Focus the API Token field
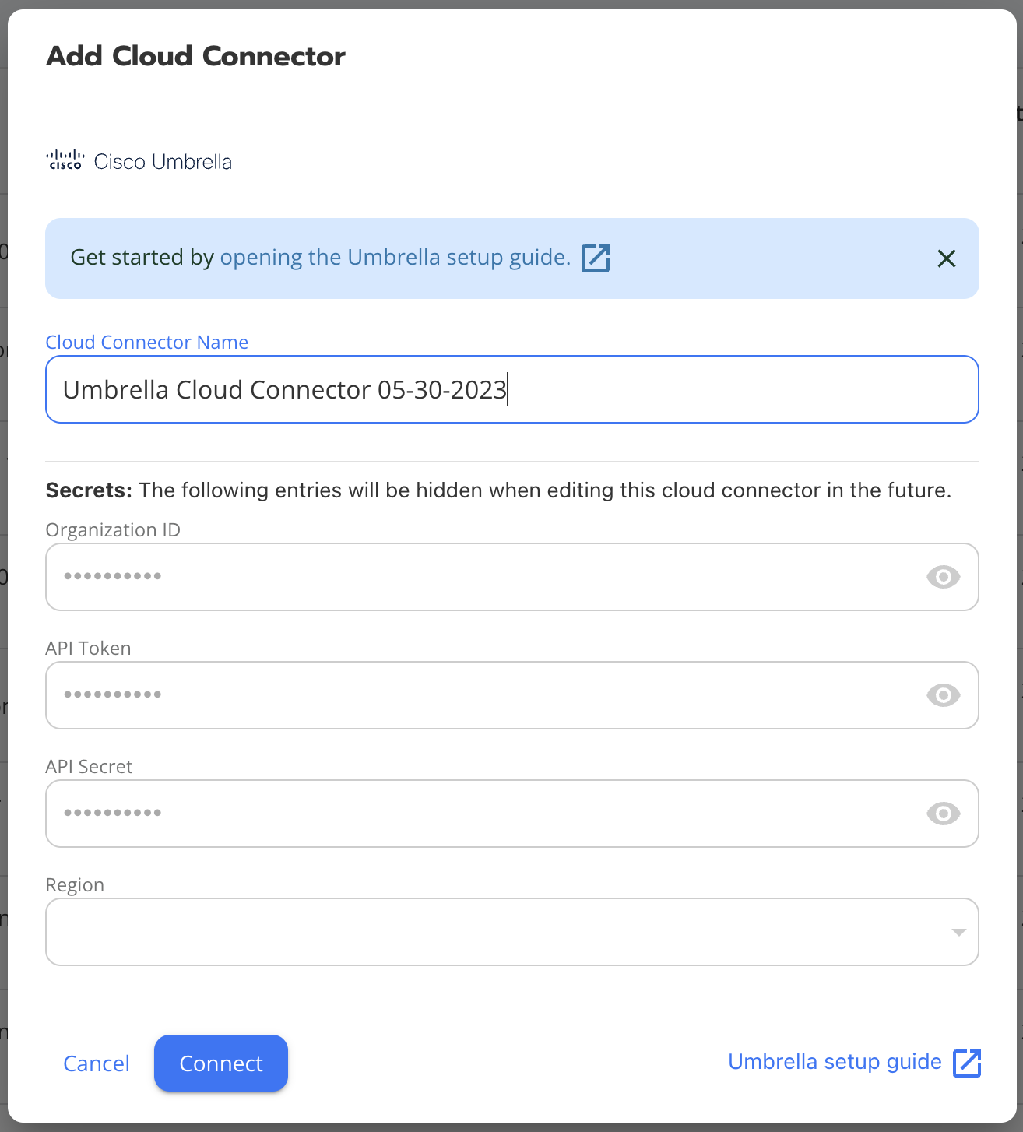Image resolution: width=1023 pixels, height=1132 pixels. [512, 695]
